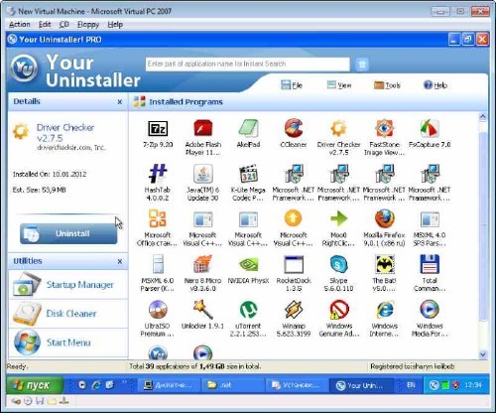The image size is (496, 413).
Task: Open the Help menu in Your Uninstaller
Action: pyautogui.click(x=435, y=85)
